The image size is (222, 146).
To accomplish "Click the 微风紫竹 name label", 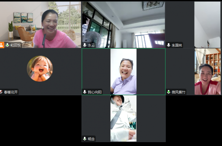I will [x=179, y=92].
